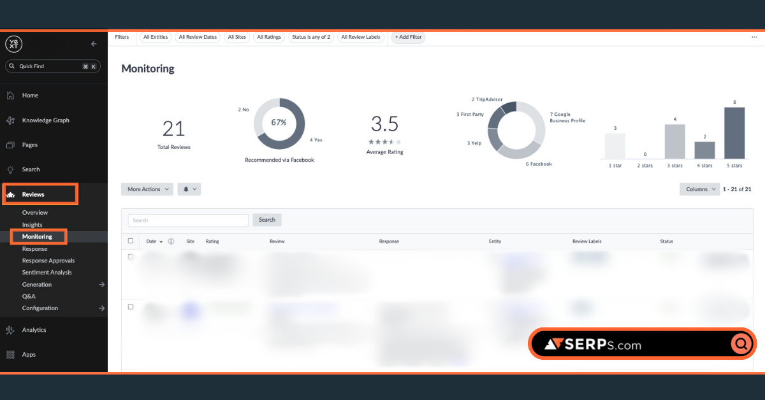The height and width of the screenshot is (400, 765).
Task: Click the Filters label in the filter bar
Action: [x=122, y=37]
